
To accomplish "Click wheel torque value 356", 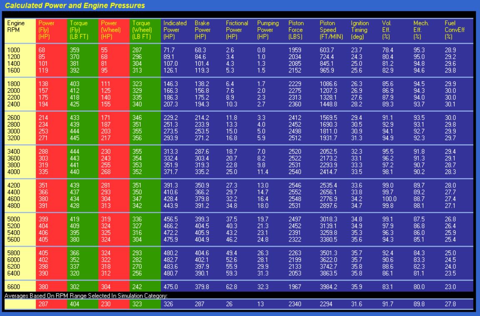I will point(137,138).
